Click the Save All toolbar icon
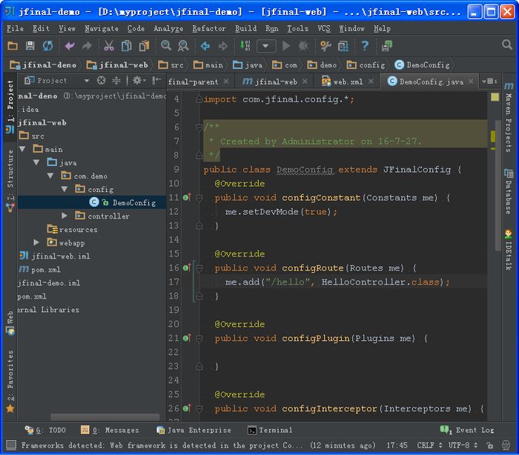This screenshot has height=455, width=519. (30, 46)
